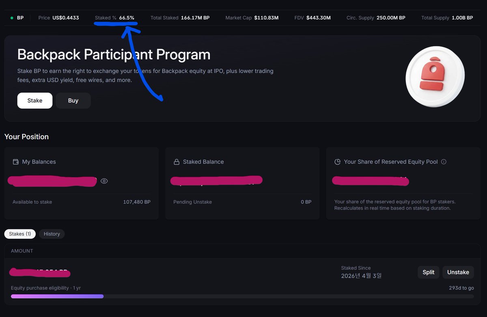Viewport: 487px width, 317px height.
Task: Click the Available to stake label
Action: pos(32,202)
